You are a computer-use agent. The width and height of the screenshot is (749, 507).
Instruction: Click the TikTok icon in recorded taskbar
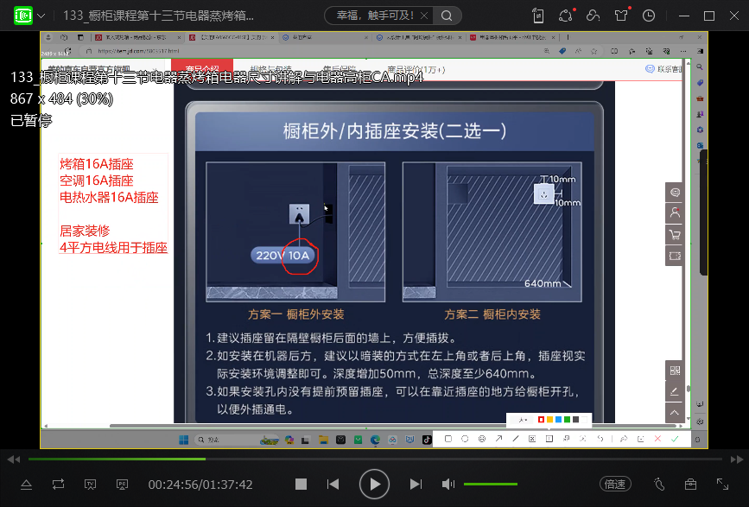[427, 440]
